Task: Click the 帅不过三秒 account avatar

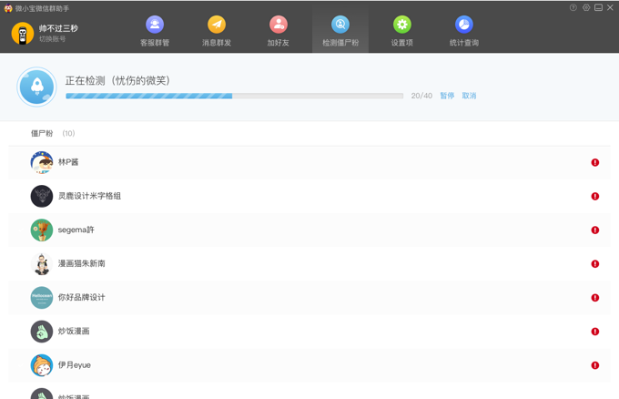Action: point(23,34)
